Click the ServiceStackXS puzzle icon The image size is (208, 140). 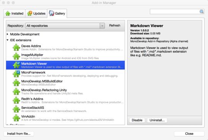tap(16, 109)
